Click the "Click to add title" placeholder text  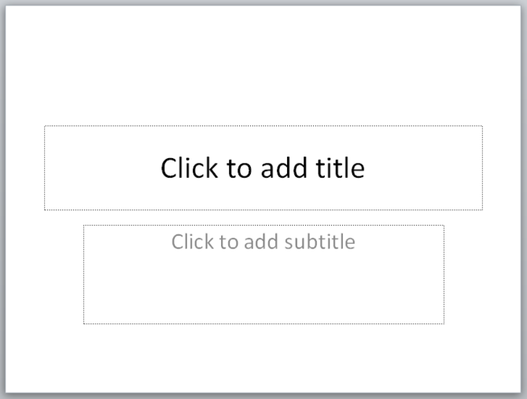(x=263, y=168)
